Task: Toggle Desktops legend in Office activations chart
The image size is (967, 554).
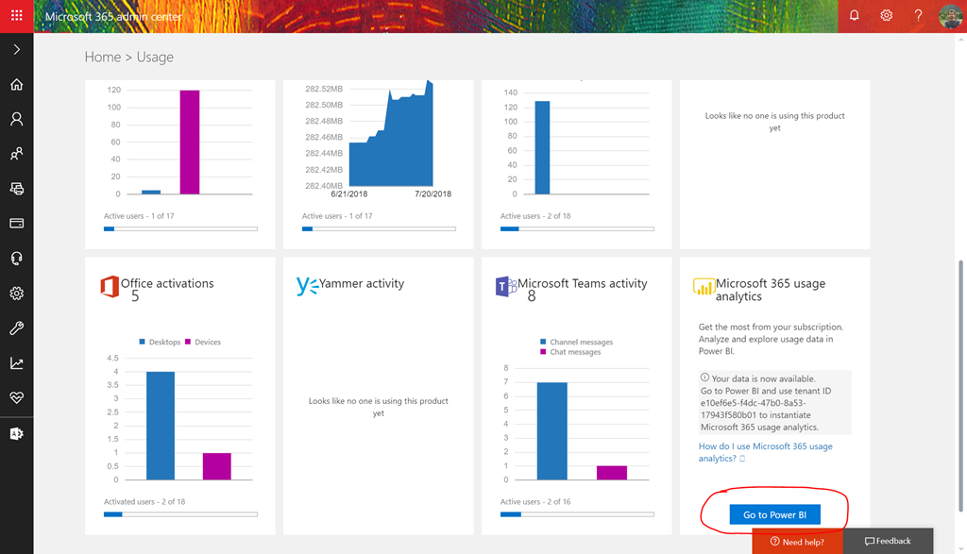Action: point(160,342)
